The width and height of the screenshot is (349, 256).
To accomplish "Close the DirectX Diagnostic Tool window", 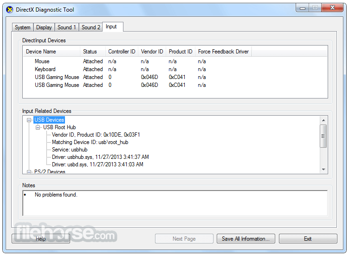I will 332,7.
